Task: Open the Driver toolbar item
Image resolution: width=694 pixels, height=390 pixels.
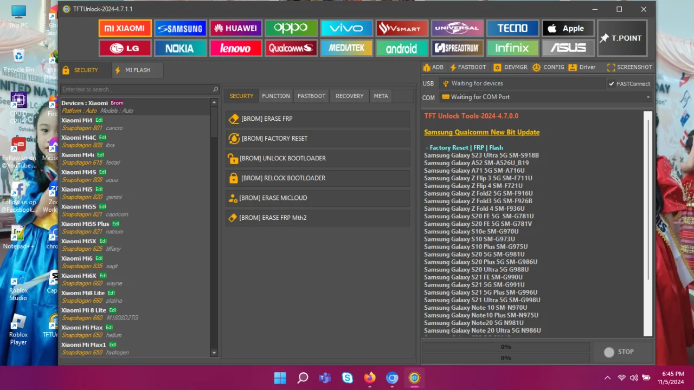Action: pyautogui.click(x=581, y=67)
